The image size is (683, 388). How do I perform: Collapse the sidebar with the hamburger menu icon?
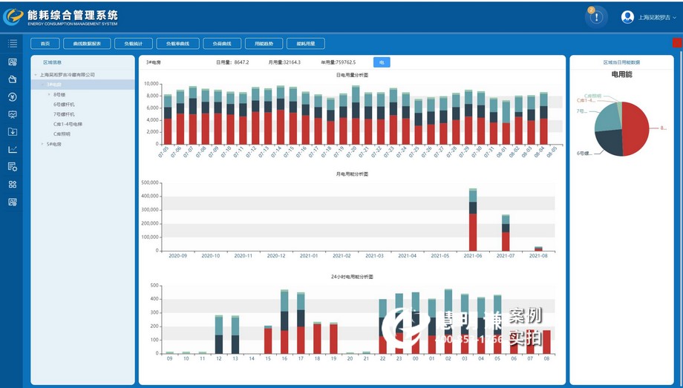(13, 44)
